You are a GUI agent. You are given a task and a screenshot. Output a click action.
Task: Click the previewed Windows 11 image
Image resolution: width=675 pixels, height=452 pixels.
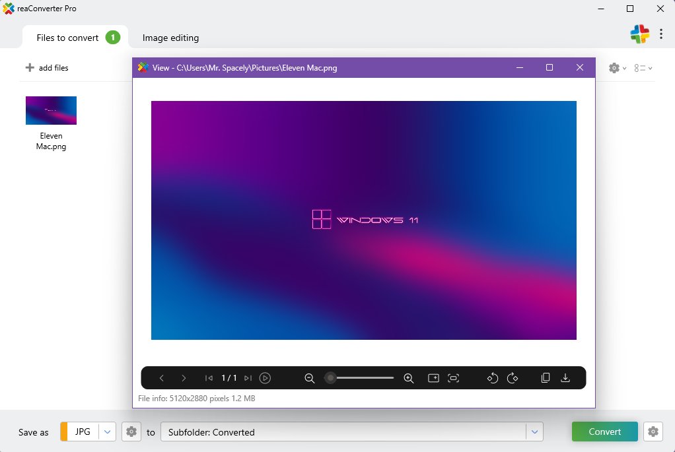pyautogui.click(x=364, y=220)
